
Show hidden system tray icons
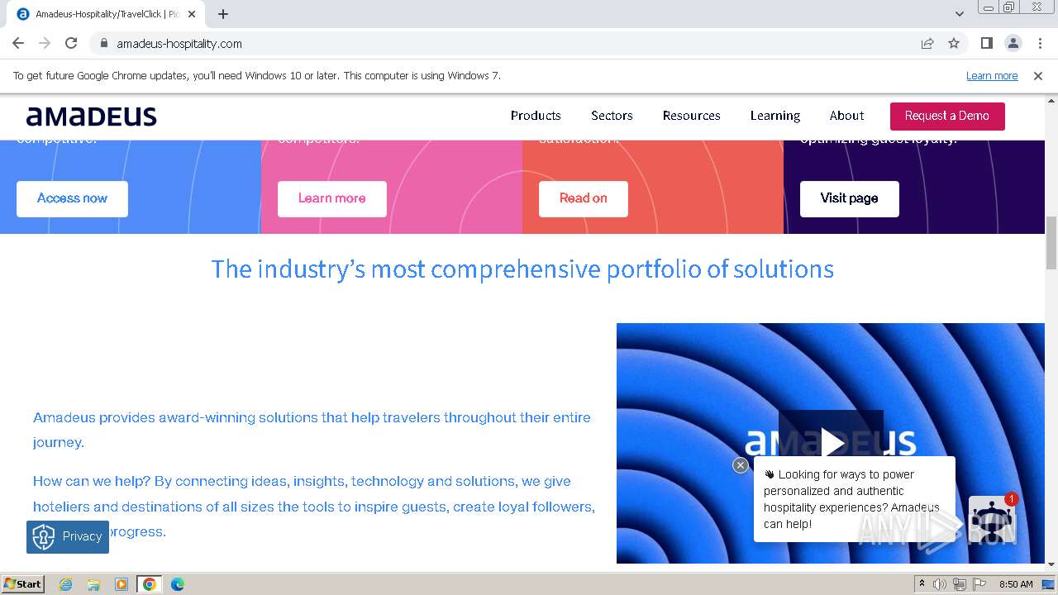pos(922,584)
